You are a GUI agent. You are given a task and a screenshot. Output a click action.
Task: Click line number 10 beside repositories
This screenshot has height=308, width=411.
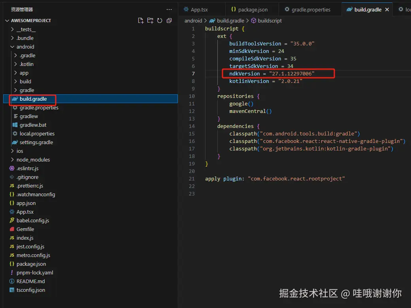click(x=192, y=96)
